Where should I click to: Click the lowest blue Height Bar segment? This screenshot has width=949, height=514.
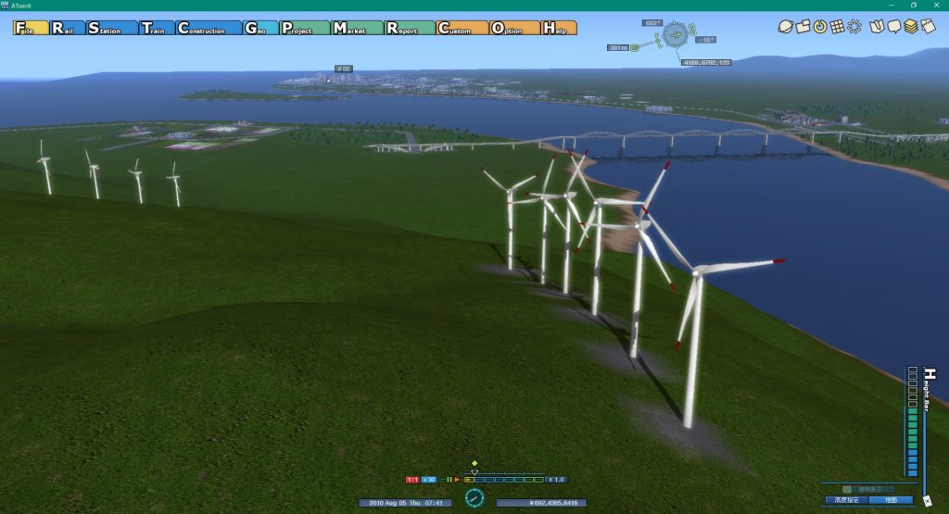pos(913,472)
